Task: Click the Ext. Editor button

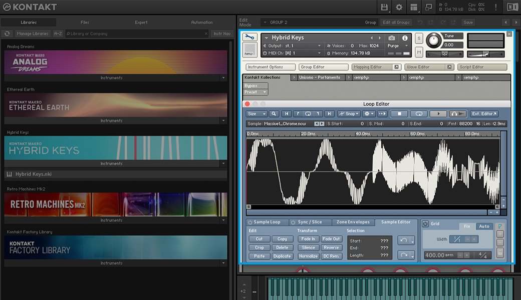Action: [483, 113]
